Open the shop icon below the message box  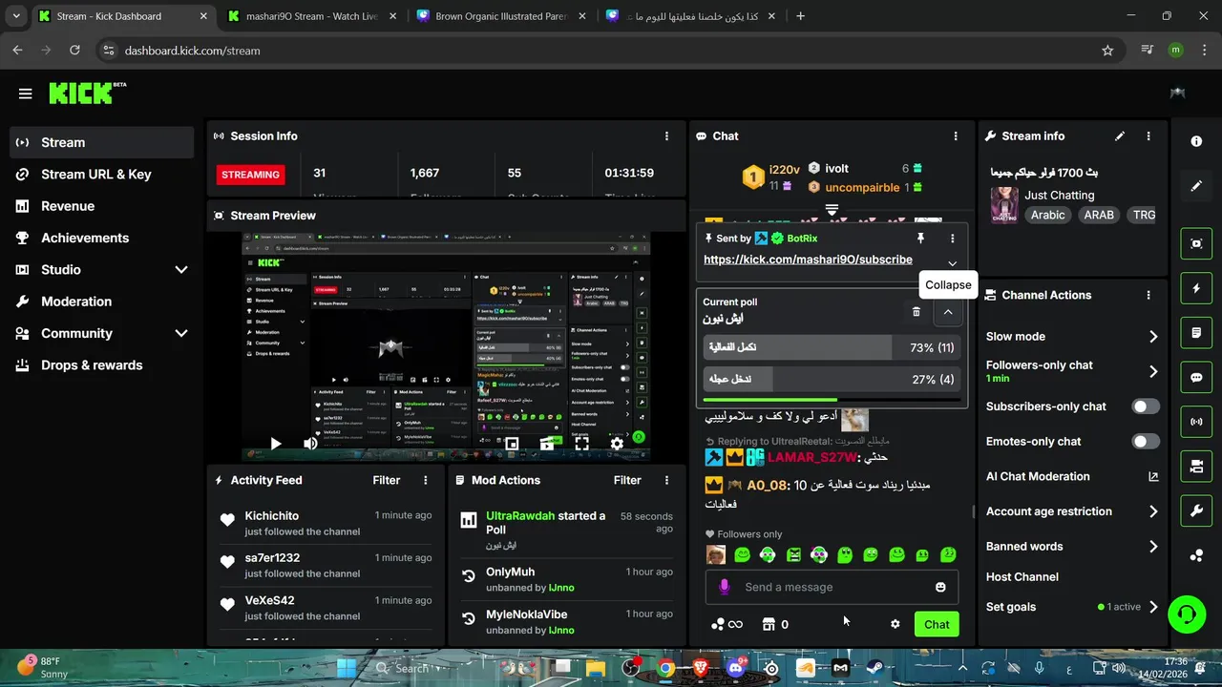coord(769,625)
